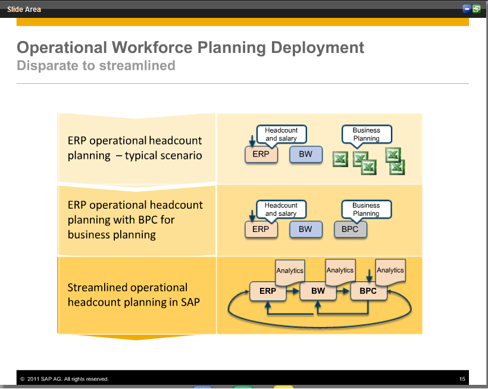Image resolution: width=488 pixels, height=389 pixels.
Task: Click the bold BW box in streamlined row
Action: pyautogui.click(x=318, y=291)
